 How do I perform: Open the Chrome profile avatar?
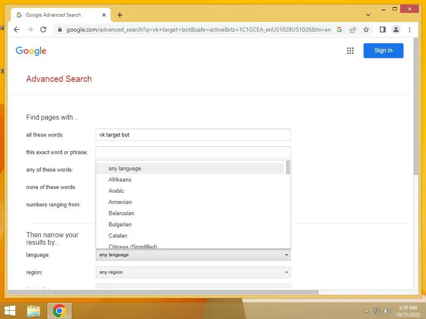(x=396, y=29)
